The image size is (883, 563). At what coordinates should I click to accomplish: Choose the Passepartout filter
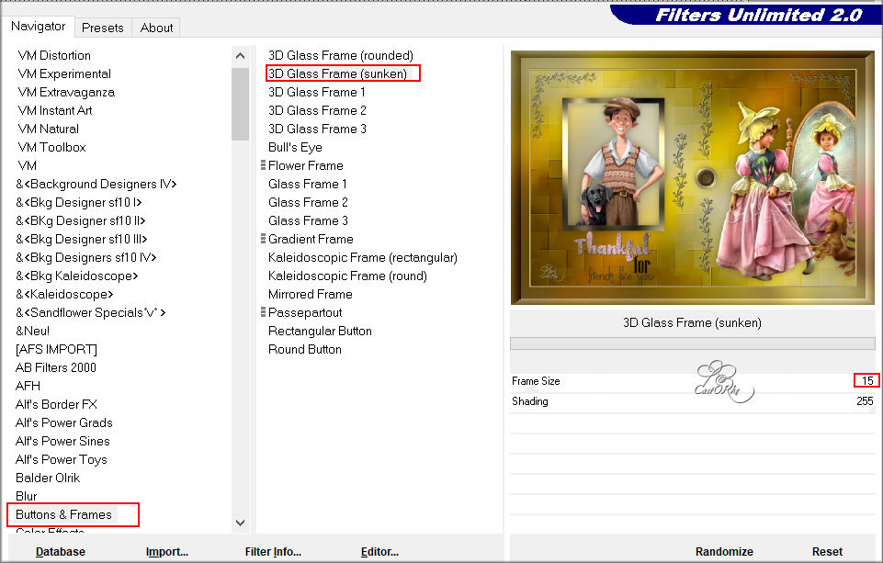305,312
